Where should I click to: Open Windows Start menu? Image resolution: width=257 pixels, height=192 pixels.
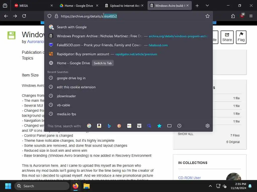tap(8, 186)
